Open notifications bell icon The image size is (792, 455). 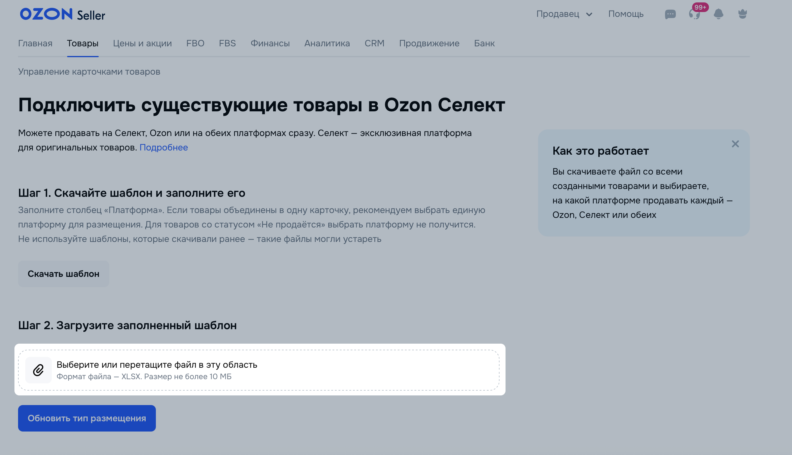pos(718,14)
